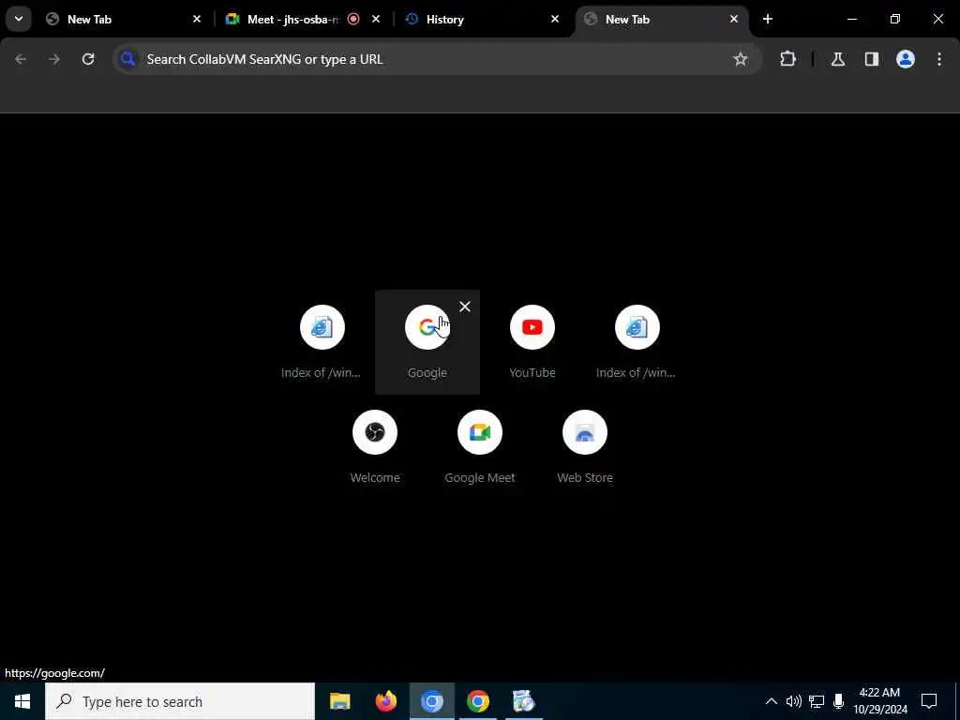Click the taskbar search box
The image size is (960, 720).
[180, 701]
